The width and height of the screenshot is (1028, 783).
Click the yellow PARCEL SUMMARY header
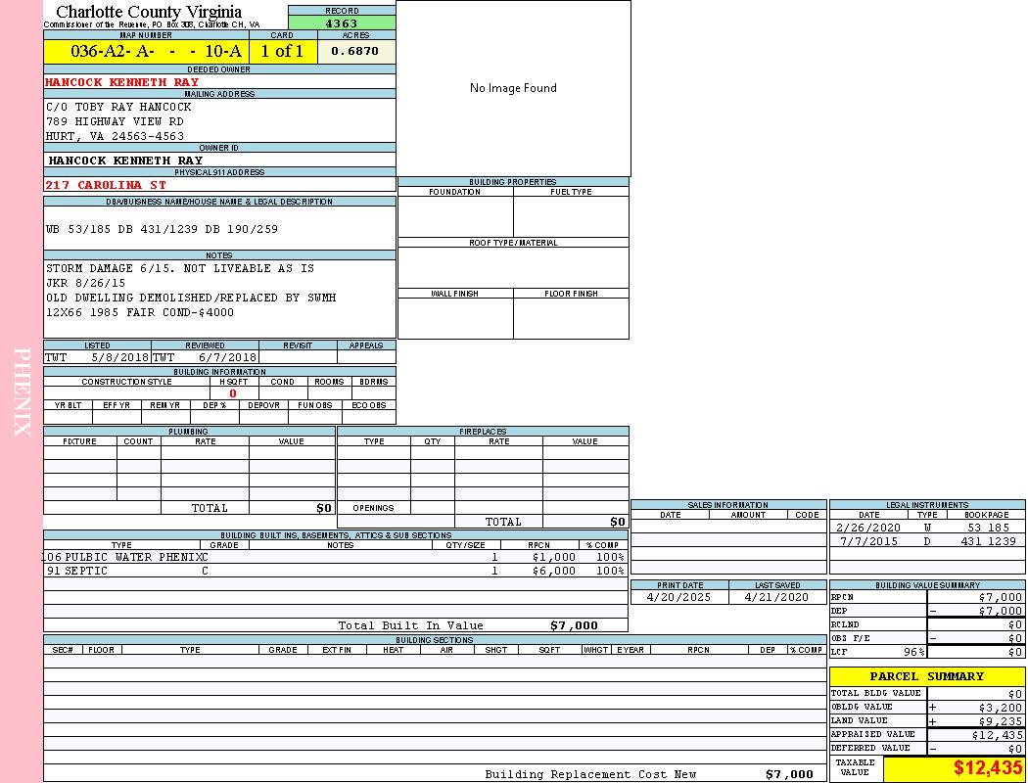(926, 676)
